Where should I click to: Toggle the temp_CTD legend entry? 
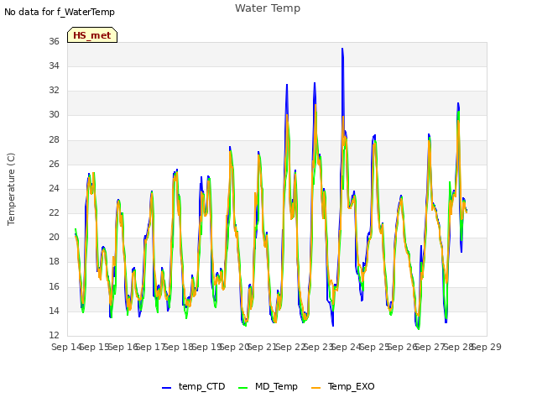[194, 386]
